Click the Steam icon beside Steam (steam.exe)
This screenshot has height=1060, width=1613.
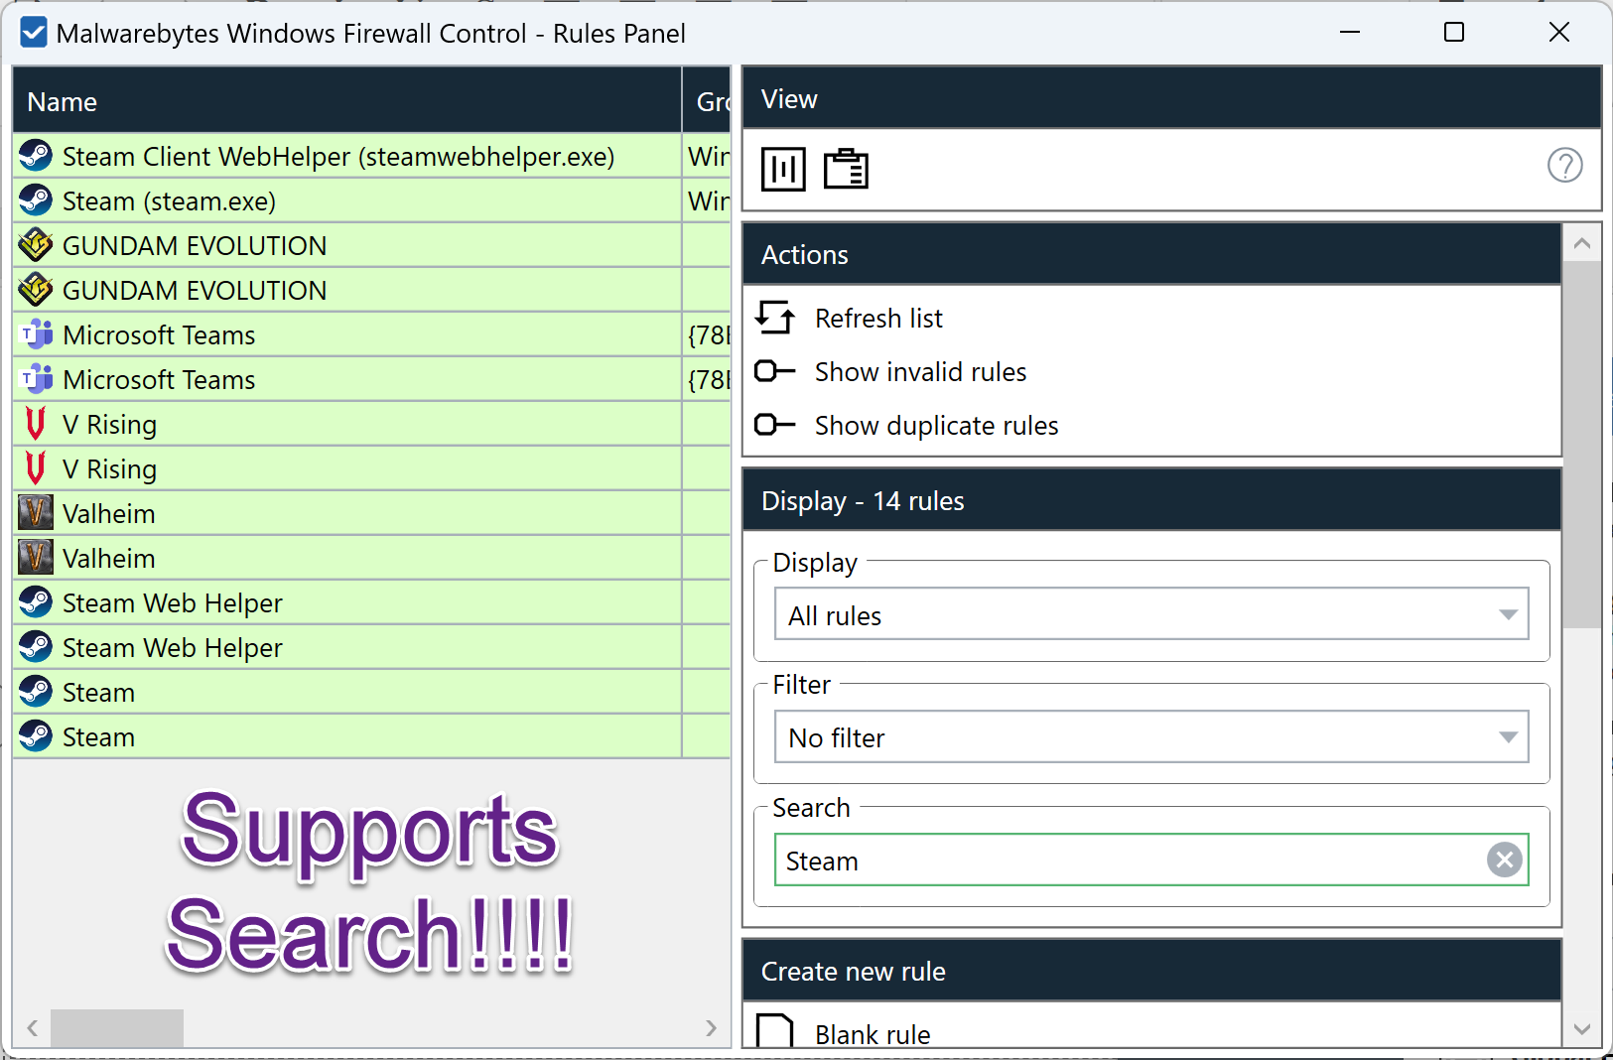pos(36,200)
